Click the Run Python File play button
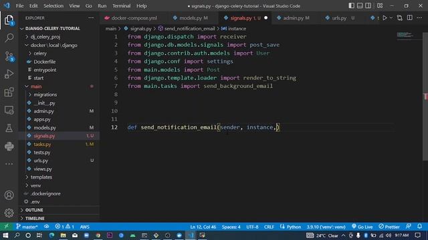 coord(385,18)
